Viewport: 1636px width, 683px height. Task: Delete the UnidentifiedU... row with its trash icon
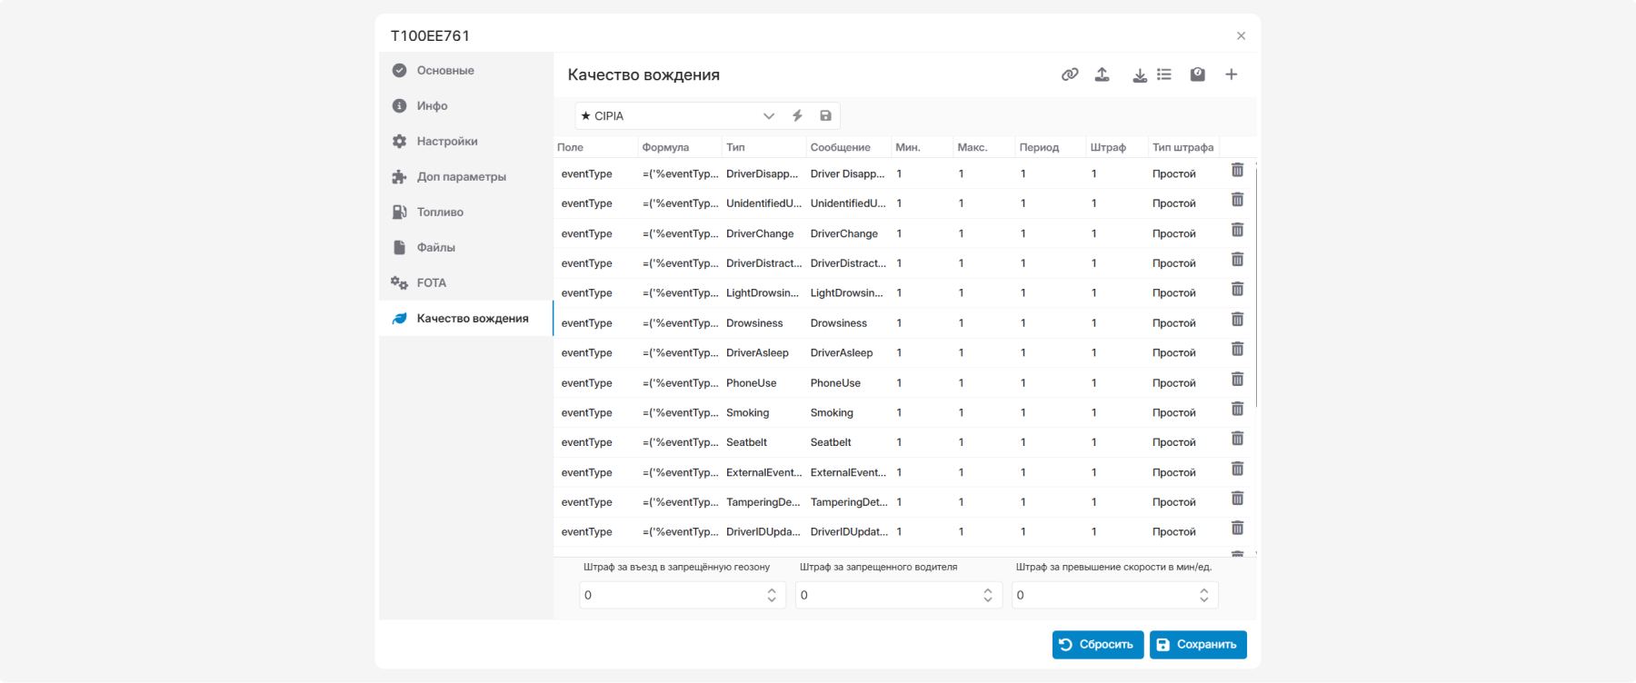click(1237, 201)
